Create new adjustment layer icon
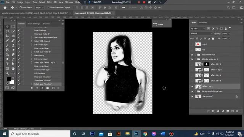Image resolution: width=244 pixels, height=137 pixels. tap(223, 111)
